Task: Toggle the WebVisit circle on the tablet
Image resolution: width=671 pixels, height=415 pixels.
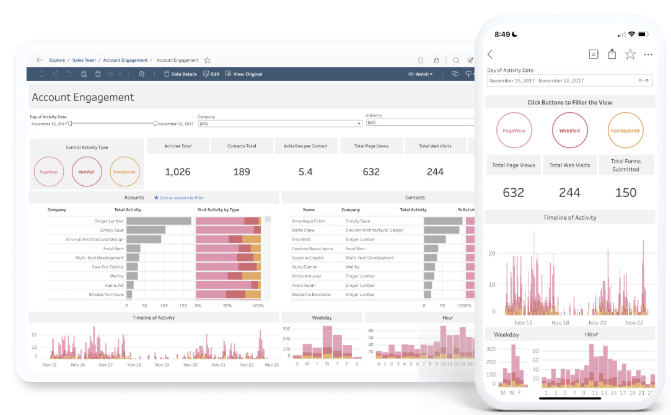Action: pyautogui.click(x=87, y=172)
